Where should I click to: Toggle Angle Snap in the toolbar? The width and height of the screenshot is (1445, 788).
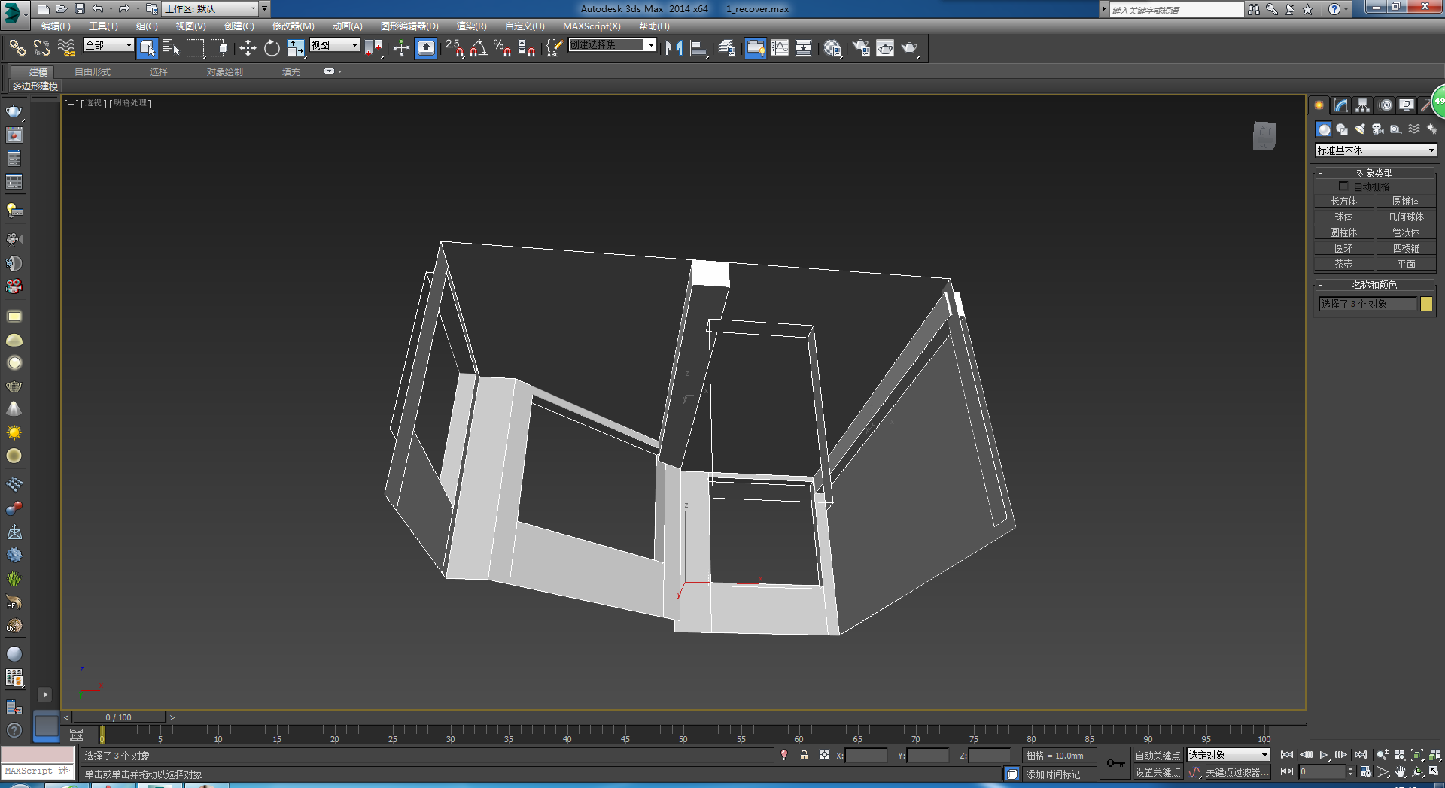(478, 48)
